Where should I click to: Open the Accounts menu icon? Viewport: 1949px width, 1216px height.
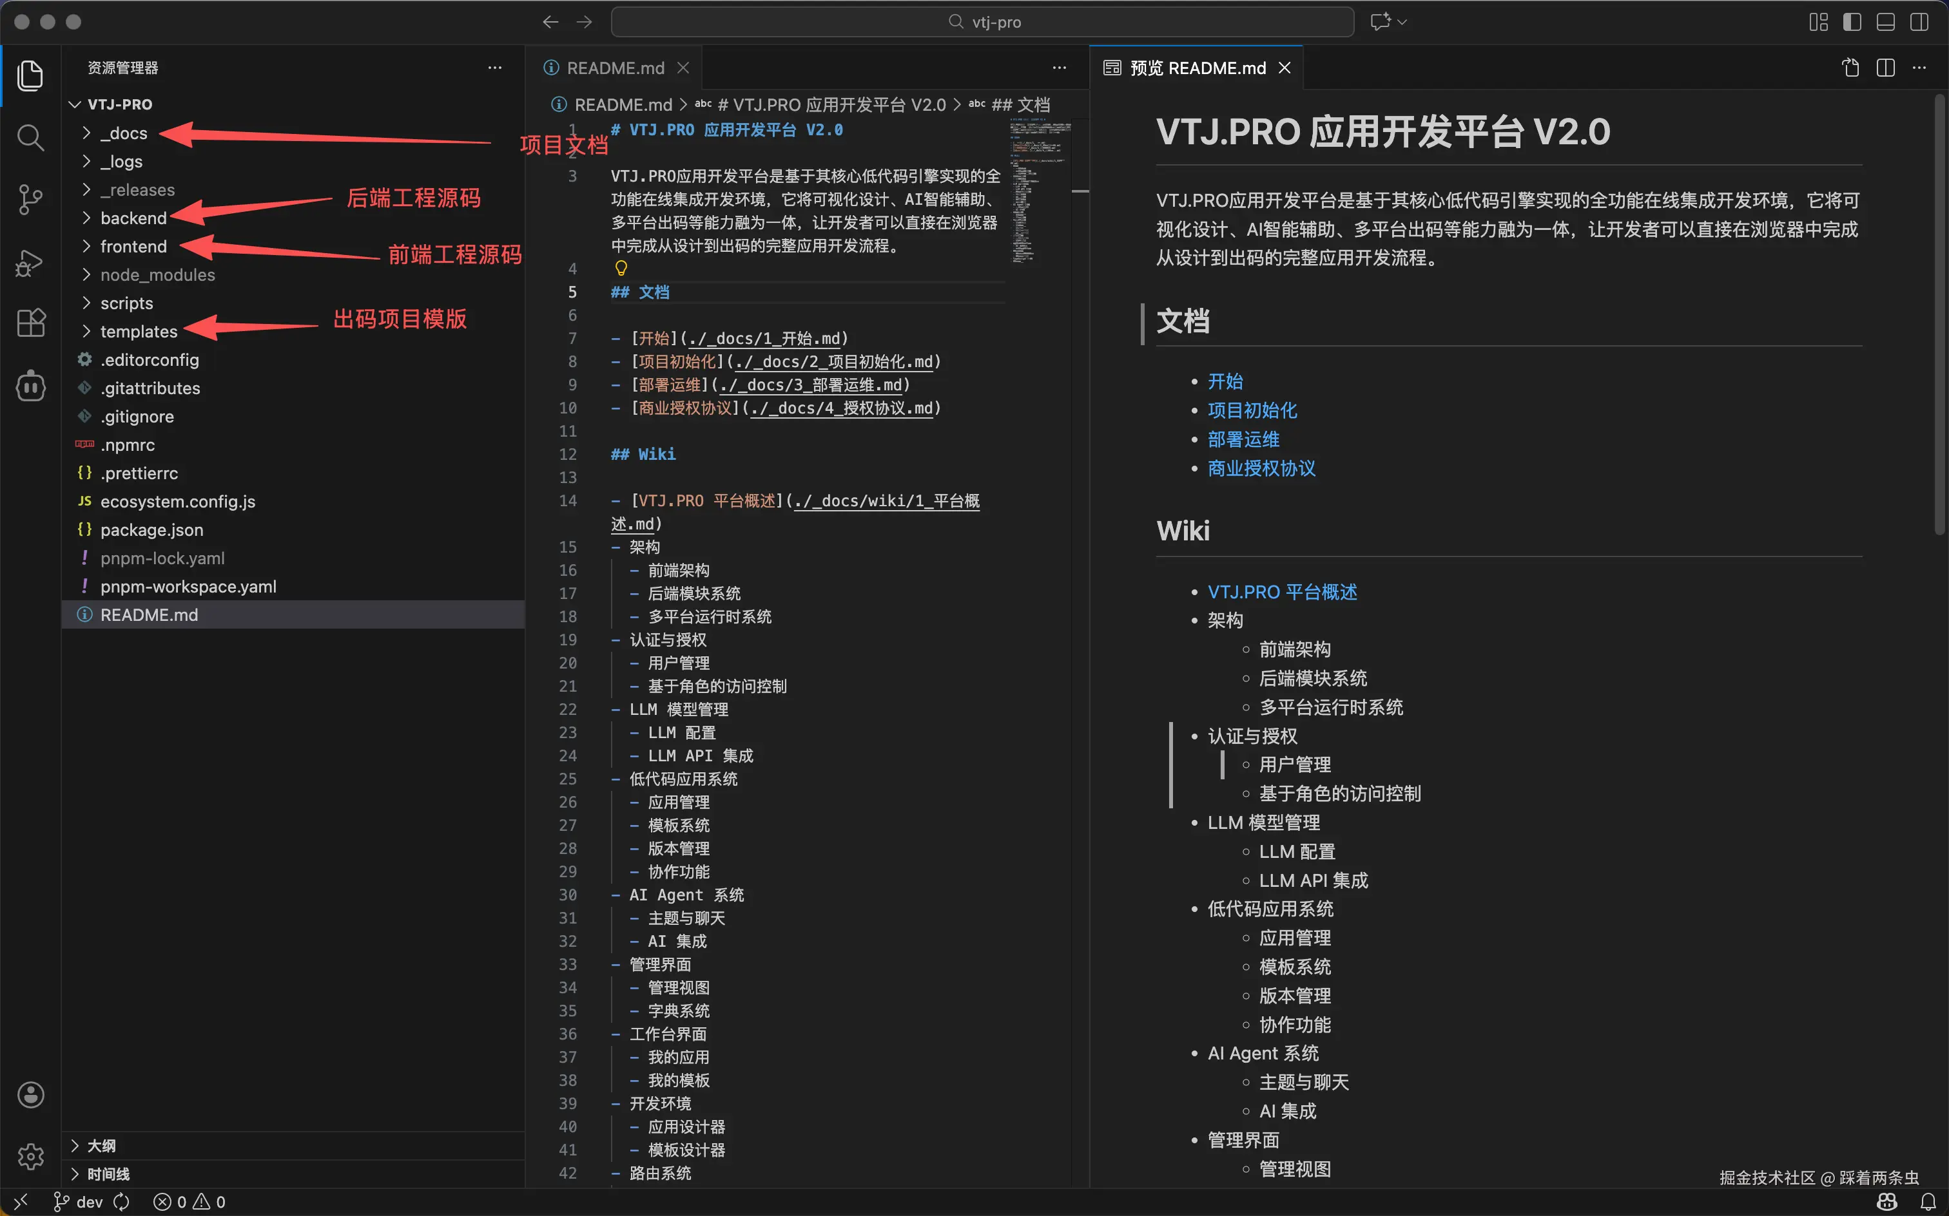tap(30, 1094)
